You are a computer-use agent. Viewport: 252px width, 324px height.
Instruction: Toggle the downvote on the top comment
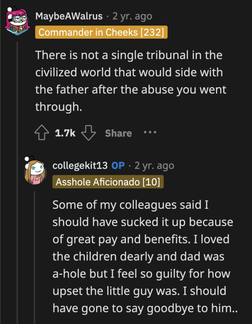click(88, 132)
